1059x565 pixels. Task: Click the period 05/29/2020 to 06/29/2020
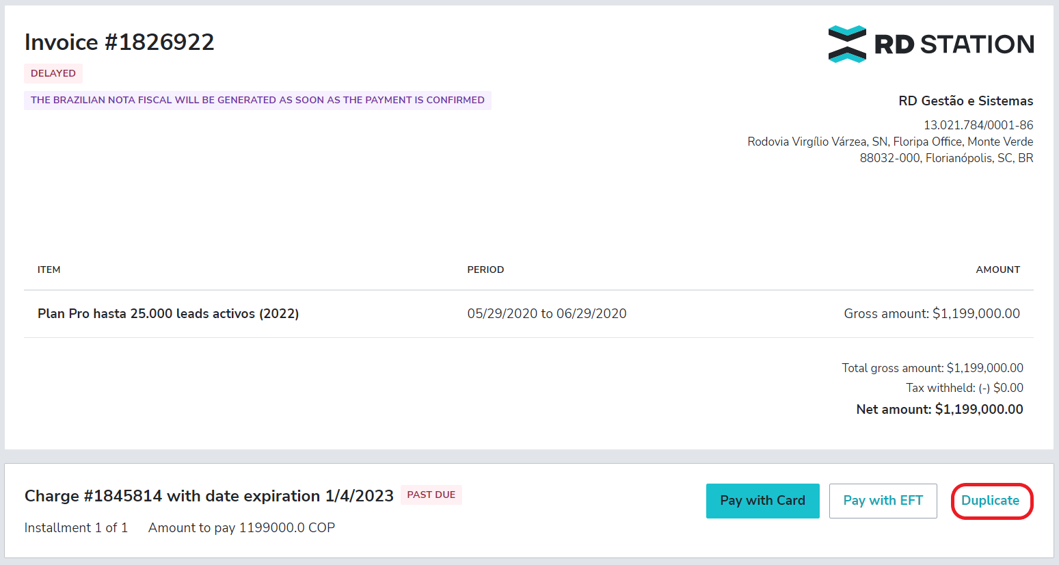(547, 313)
